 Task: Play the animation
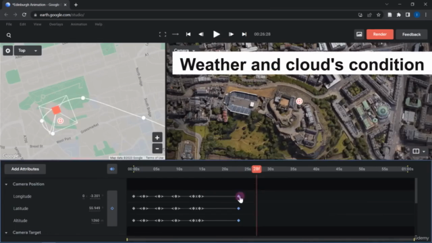[x=217, y=34]
